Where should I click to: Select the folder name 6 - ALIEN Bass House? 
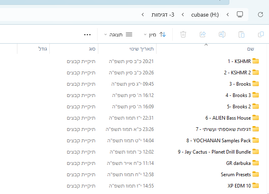[228, 118]
